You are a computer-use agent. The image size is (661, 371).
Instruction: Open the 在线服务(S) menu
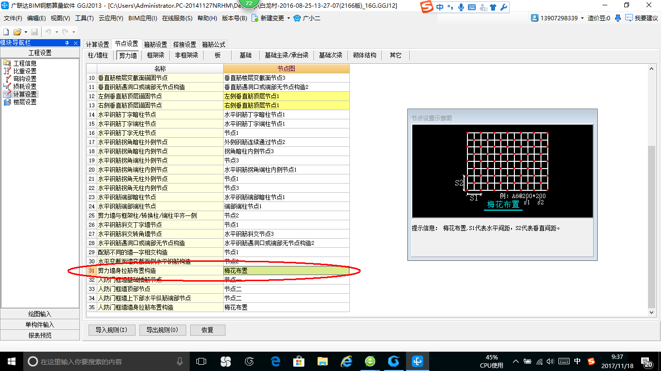coord(178,18)
